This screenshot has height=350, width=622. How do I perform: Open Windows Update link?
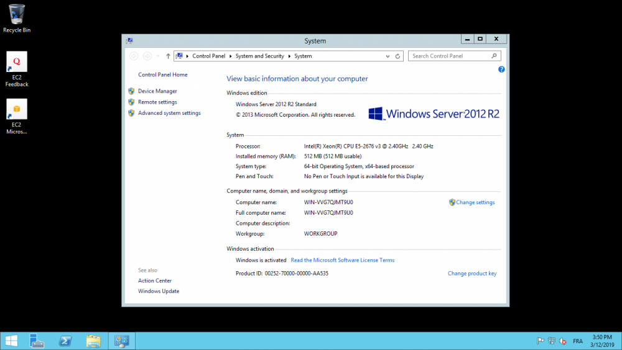coord(159,291)
